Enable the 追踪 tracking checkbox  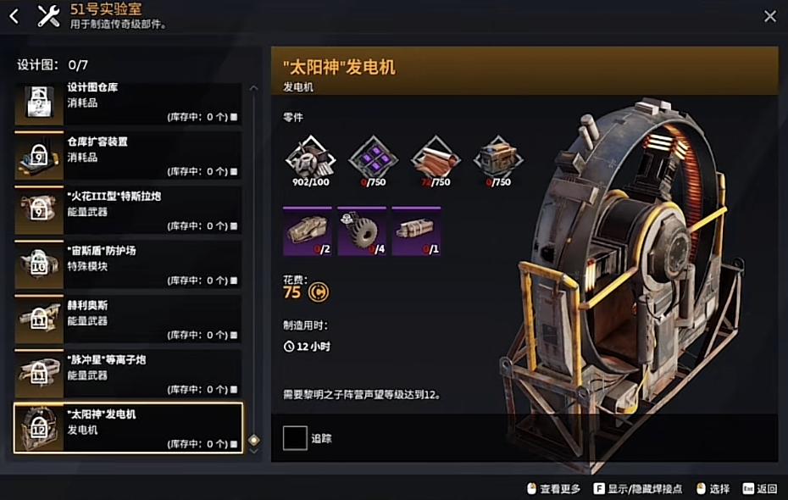pos(295,438)
